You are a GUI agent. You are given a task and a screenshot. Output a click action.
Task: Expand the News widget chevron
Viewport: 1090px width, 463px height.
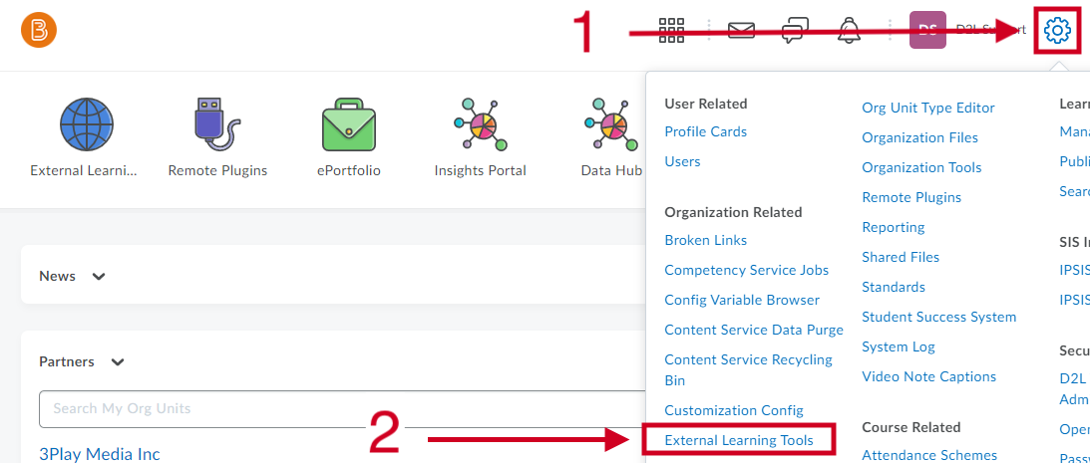coord(99,276)
